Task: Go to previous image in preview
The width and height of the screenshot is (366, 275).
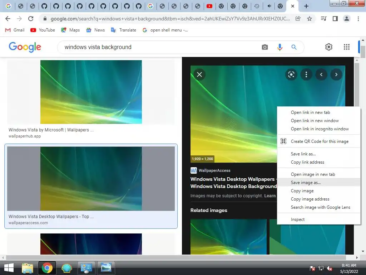Action: (321, 74)
